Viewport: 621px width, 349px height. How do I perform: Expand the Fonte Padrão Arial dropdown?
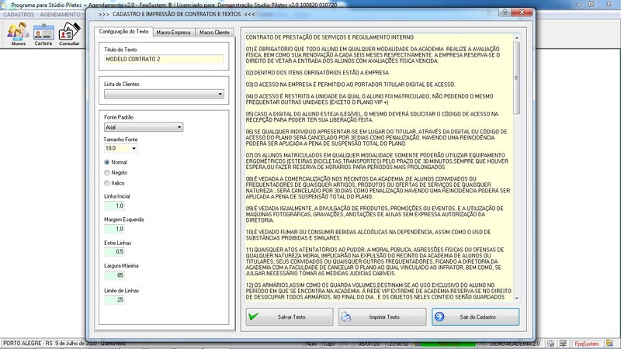click(x=144, y=127)
